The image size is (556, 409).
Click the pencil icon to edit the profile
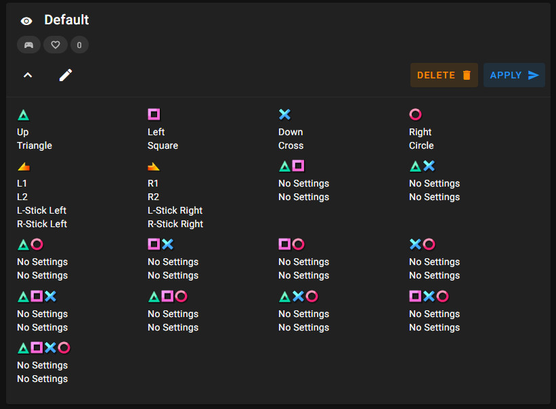pos(66,74)
